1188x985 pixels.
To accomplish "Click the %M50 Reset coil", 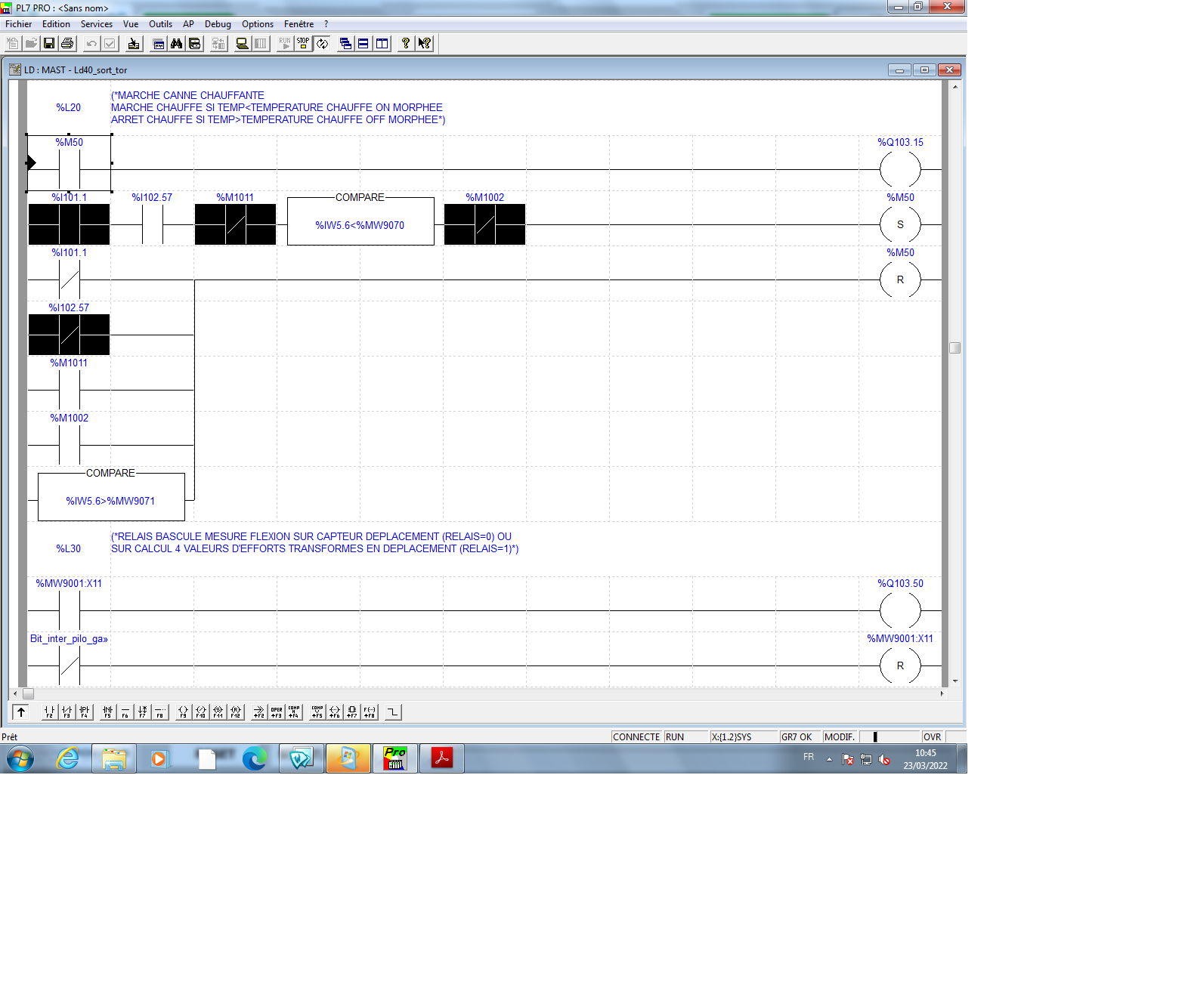I will coord(900,279).
